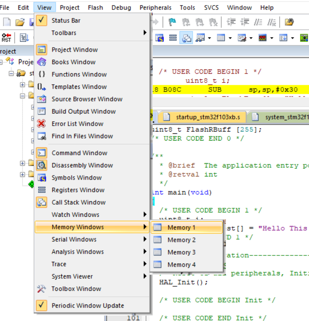Click the Symbols Window toolbar icon
The image size is (309, 321).
tap(159, 38)
